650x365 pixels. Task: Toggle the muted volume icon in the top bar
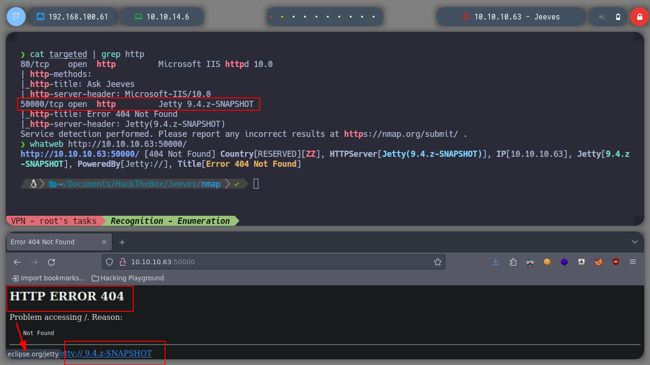click(602, 17)
